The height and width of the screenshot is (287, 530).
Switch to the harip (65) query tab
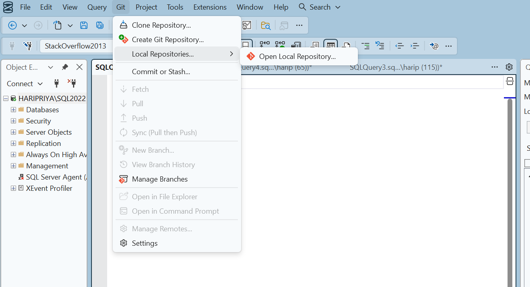point(277,67)
